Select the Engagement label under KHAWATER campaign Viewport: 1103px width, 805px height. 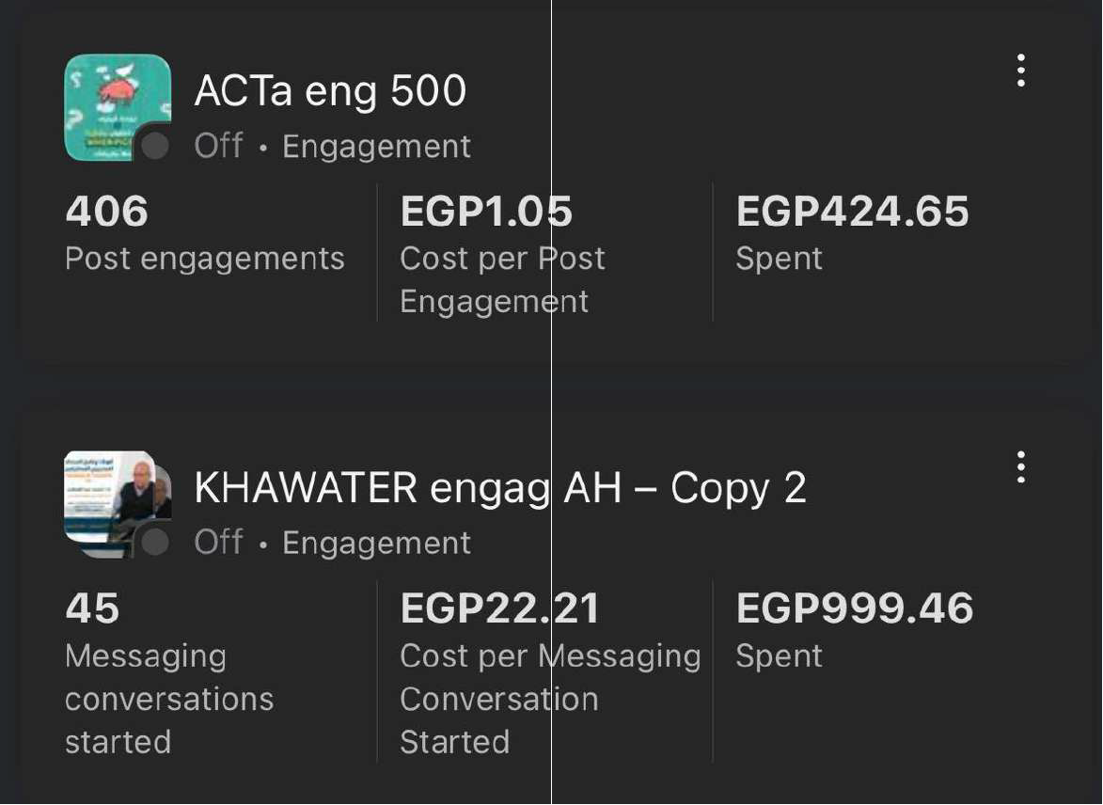376,544
